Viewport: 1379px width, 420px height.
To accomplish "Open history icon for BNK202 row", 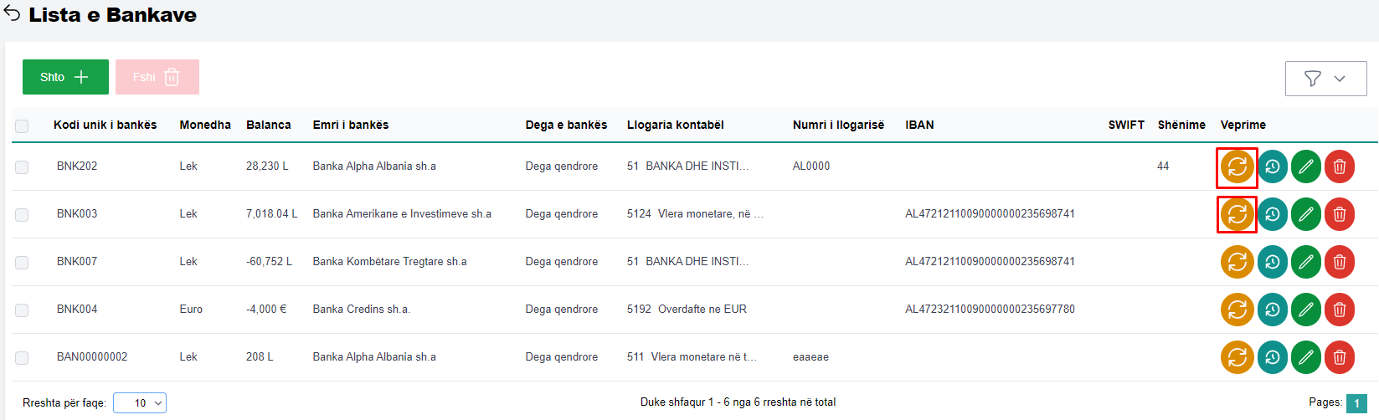I will pos(1272,166).
